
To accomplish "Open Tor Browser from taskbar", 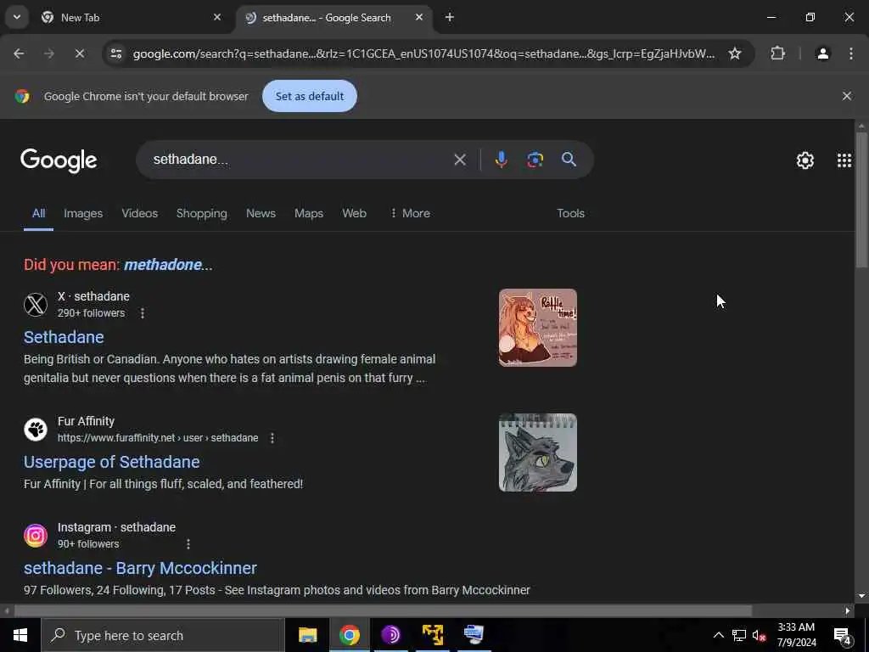I will tap(390, 635).
